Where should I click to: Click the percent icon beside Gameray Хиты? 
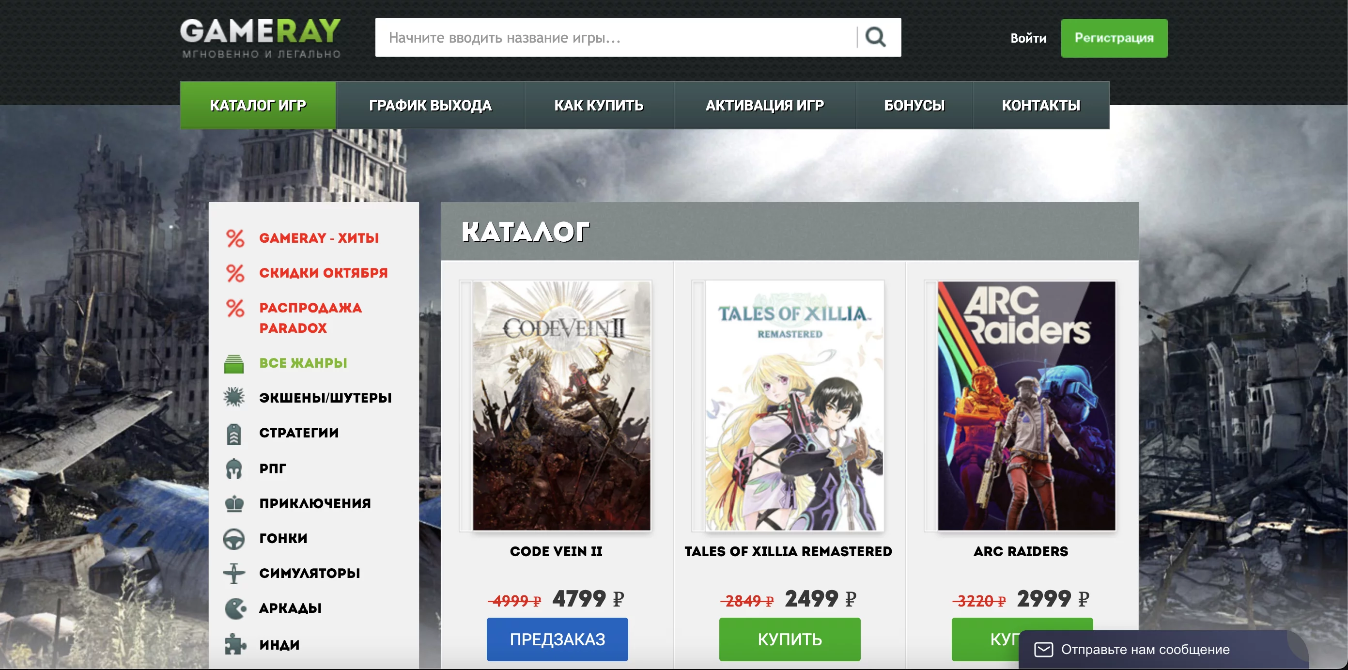[235, 238]
